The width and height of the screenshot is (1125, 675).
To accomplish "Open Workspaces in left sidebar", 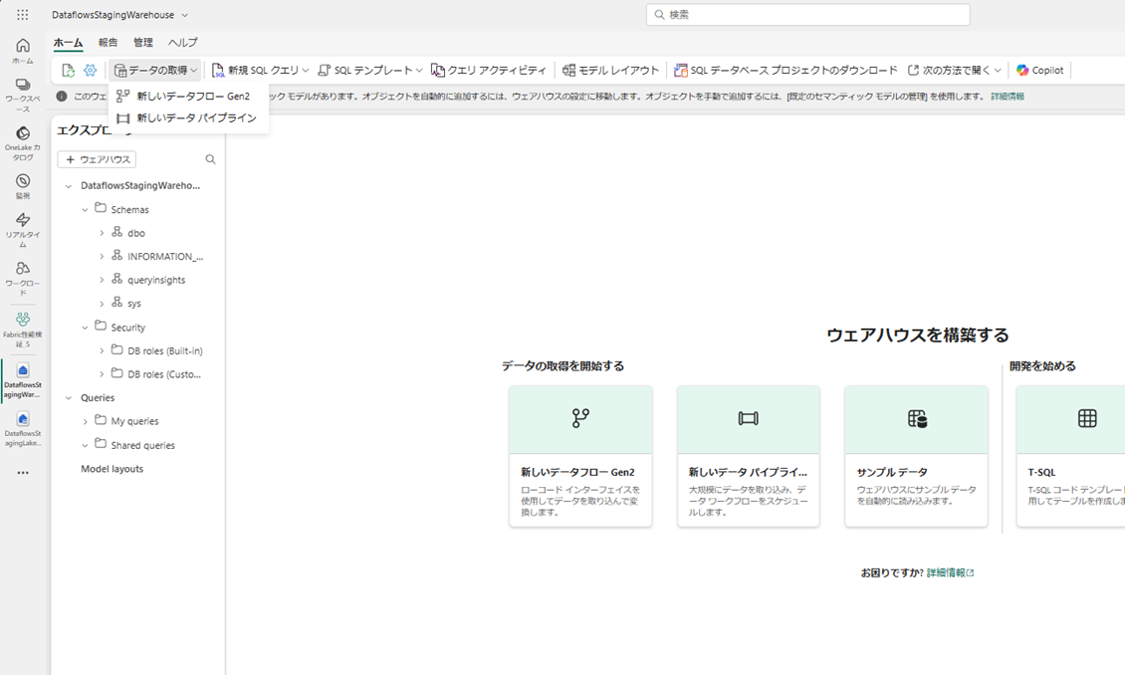I will [x=23, y=96].
